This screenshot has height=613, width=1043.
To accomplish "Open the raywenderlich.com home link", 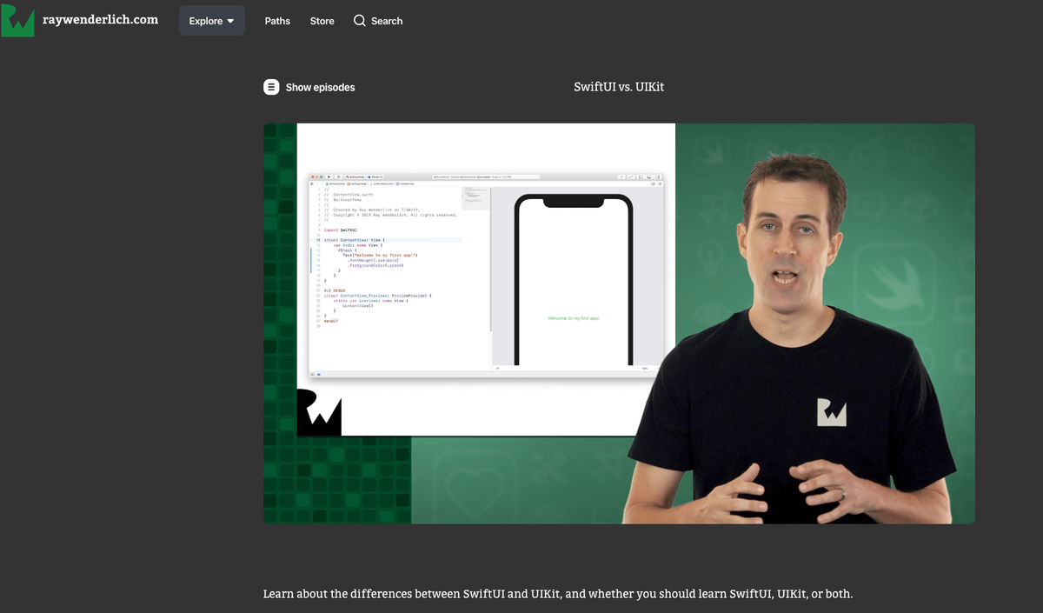I will coord(100,19).
